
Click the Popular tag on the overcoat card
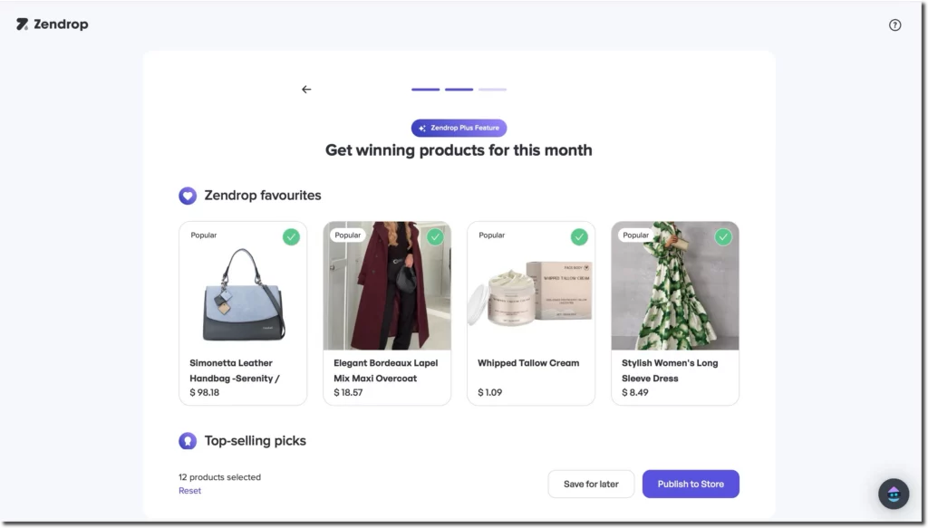(x=347, y=235)
